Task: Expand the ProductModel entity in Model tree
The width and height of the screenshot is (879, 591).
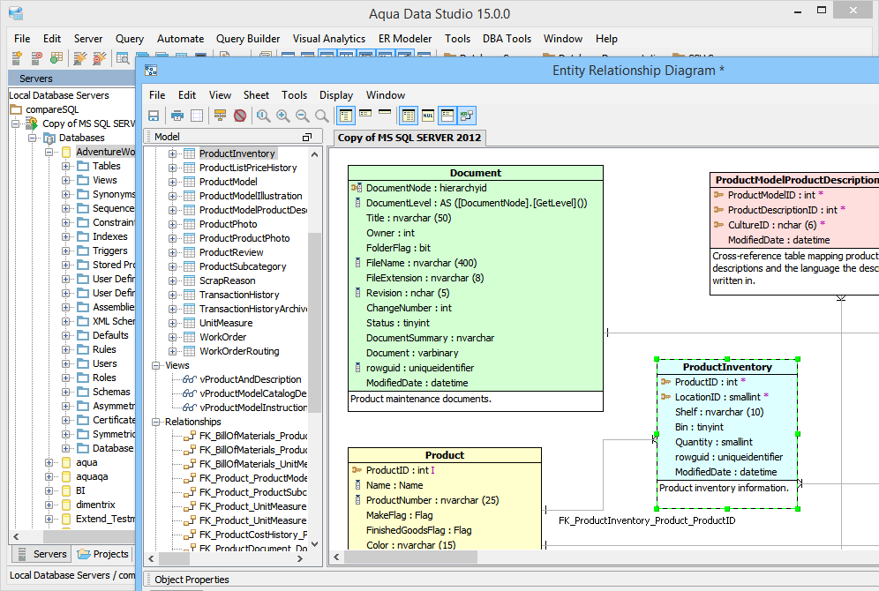Action: click(173, 182)
